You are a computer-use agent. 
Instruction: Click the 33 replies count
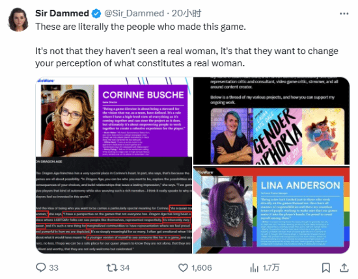pyautogui.click(x=53, y=267)
